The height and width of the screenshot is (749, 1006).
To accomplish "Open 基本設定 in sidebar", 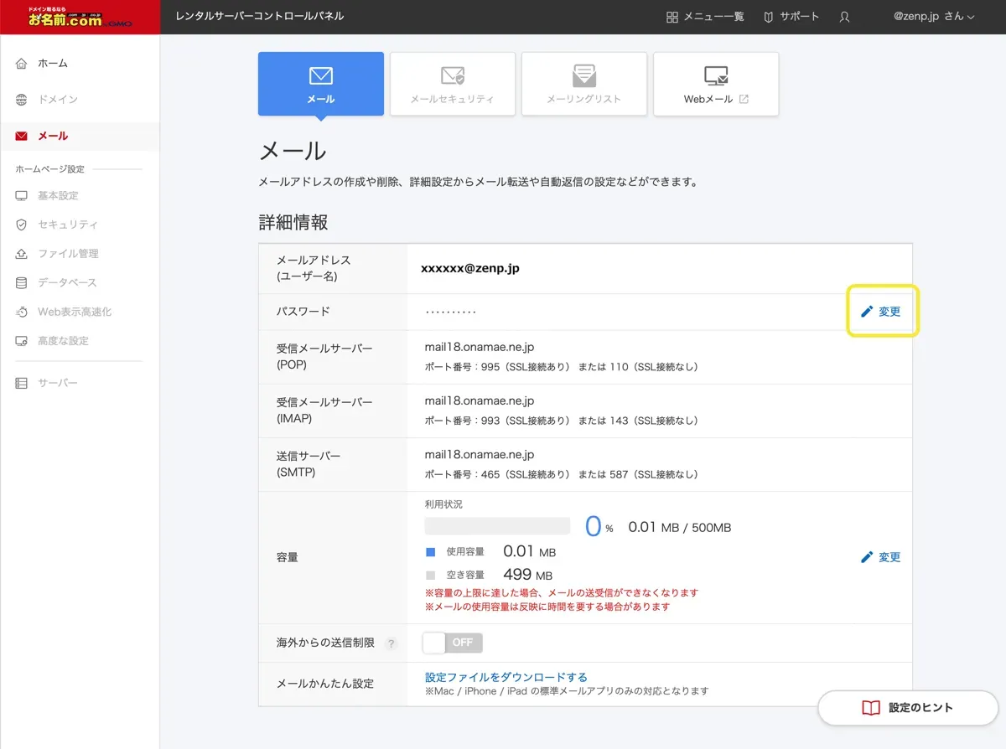I will pyautogui.click(x=57, y=196).
